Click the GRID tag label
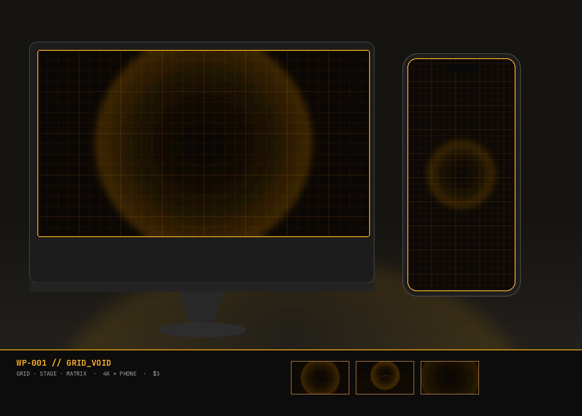Image resolution: width=582 pixels, height=416 pixels. point(23,374)
